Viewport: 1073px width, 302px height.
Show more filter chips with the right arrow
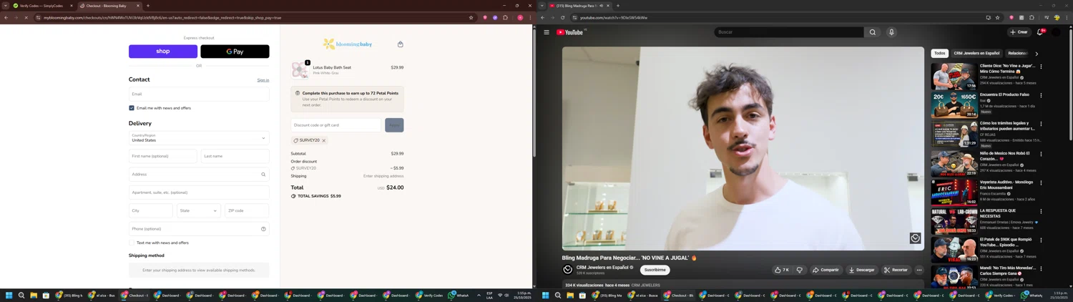pos(1037,54)
